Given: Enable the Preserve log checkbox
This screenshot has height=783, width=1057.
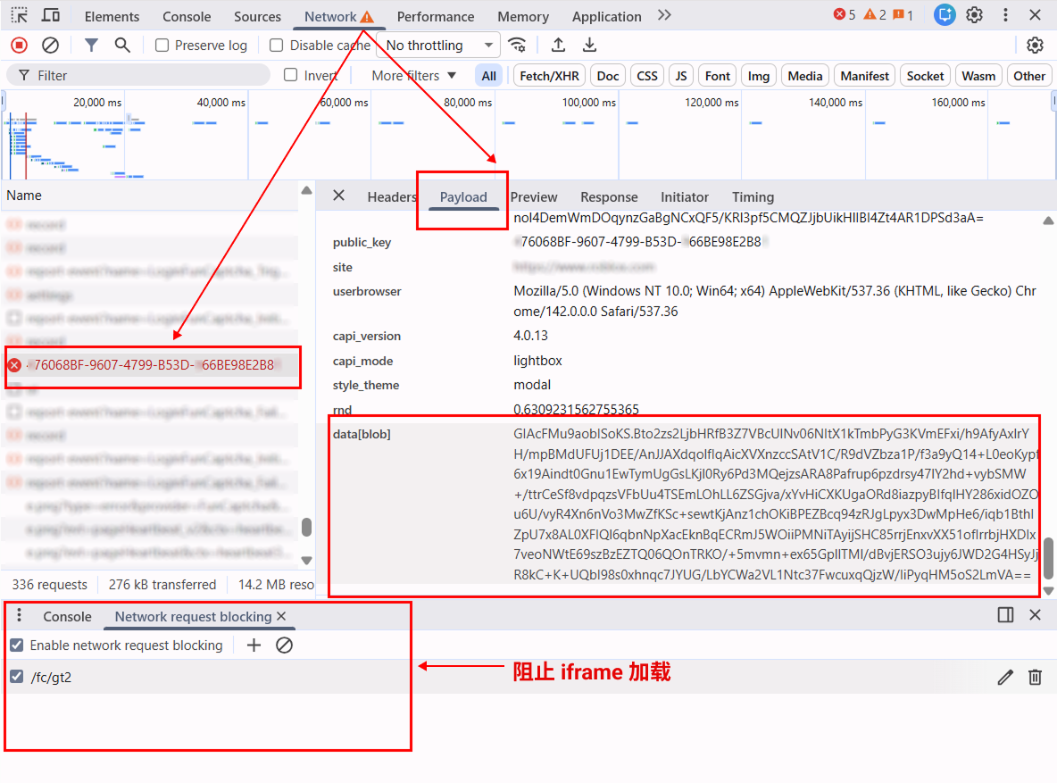Looking at the screenshot, I should 162,45.
